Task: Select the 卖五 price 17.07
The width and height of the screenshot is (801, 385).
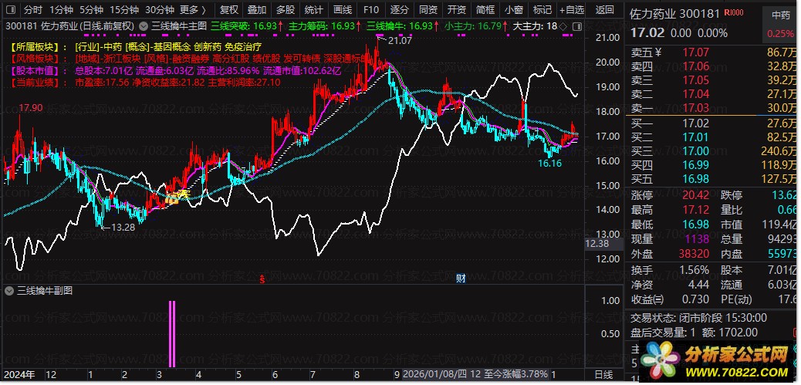Action: 696,52
